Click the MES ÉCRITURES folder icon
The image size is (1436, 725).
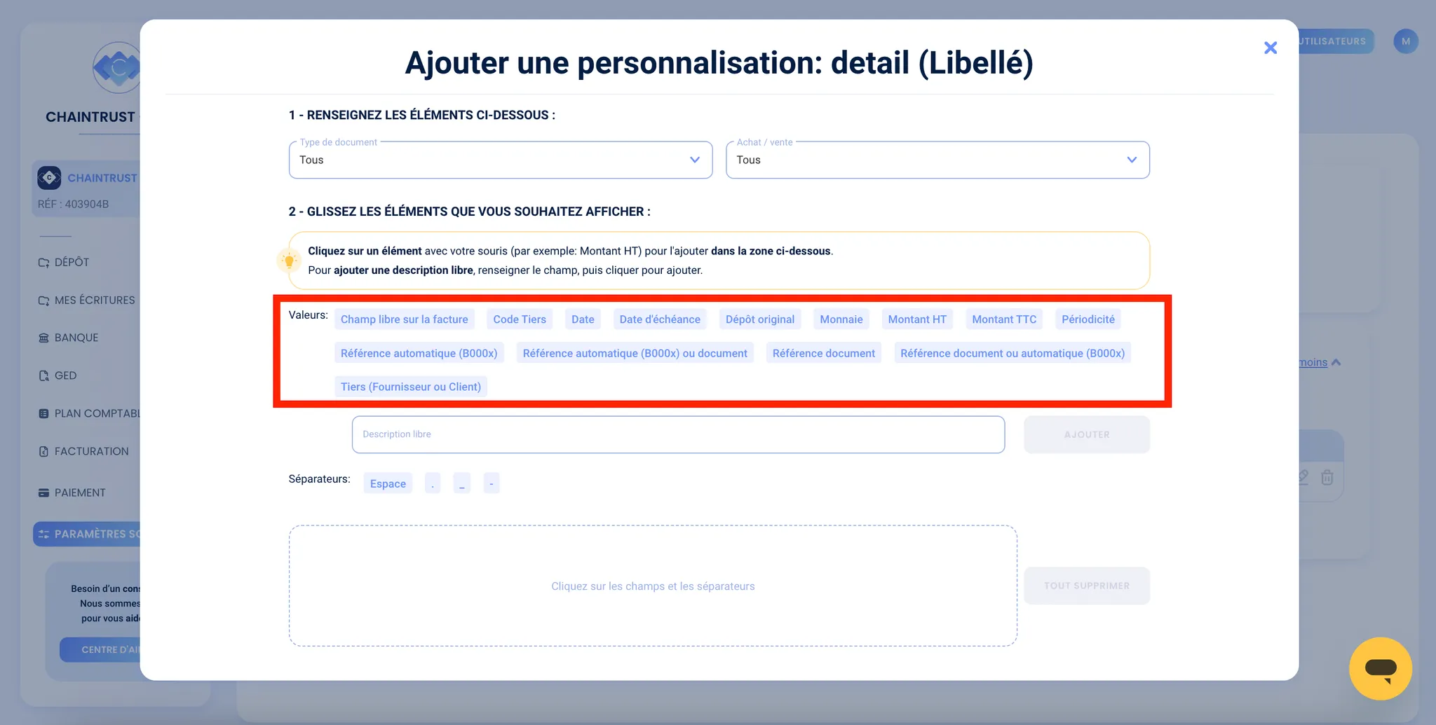43,301
